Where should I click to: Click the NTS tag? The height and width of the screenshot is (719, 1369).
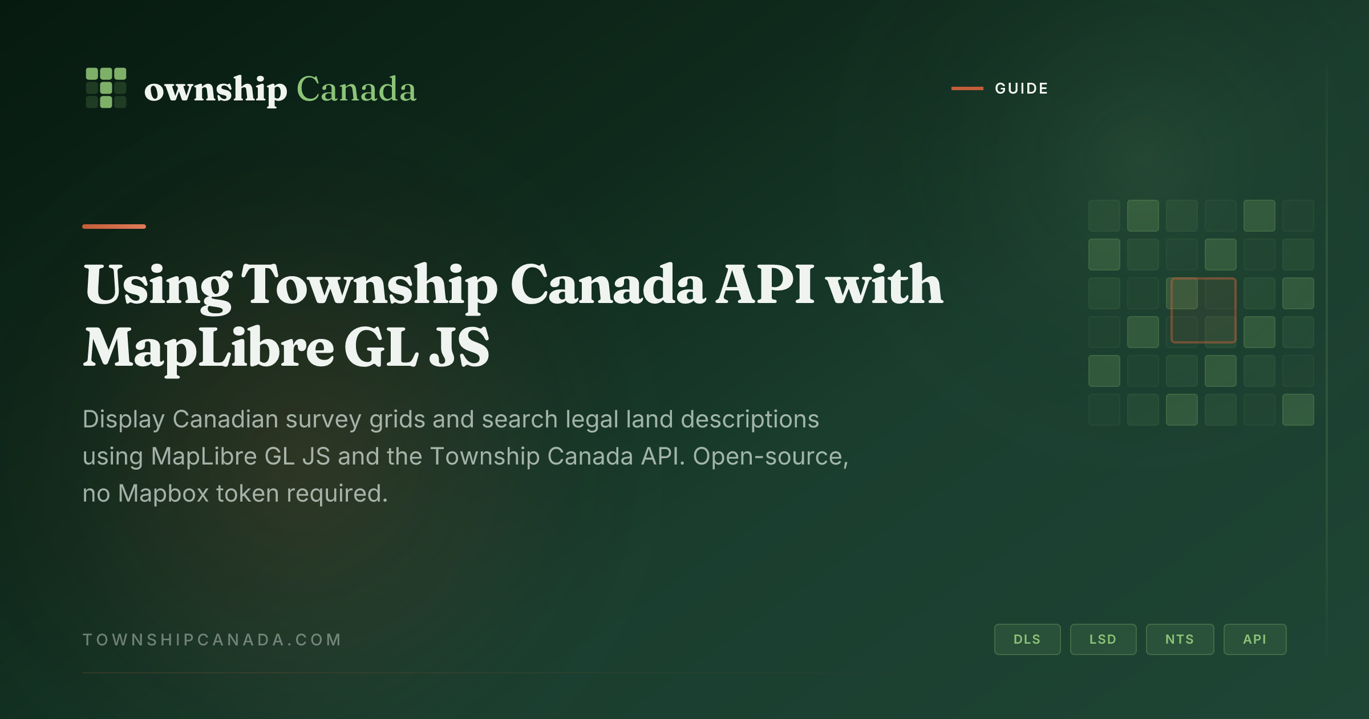click(x=1180, y=639)
